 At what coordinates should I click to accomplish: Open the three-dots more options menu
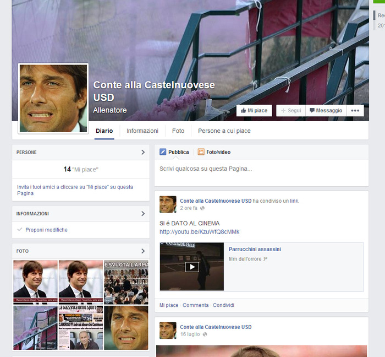click(355, 111)
